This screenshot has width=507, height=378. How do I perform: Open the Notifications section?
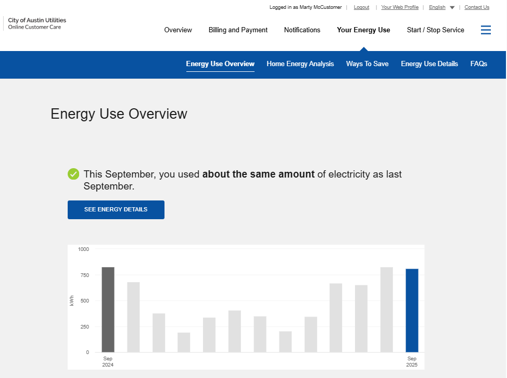tap(302, 30)
